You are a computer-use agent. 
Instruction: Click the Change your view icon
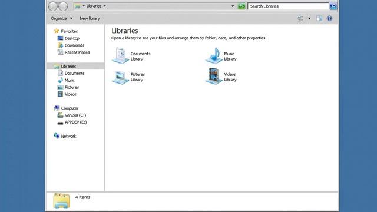click(300, 18)
